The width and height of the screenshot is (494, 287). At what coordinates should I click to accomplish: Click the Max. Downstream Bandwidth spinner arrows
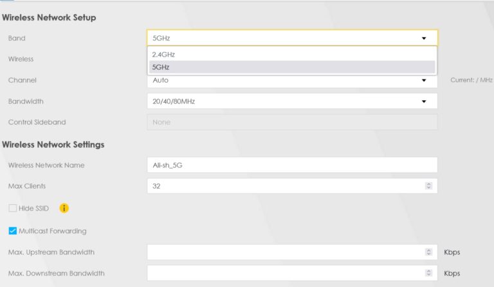click(x=428, y=273)
